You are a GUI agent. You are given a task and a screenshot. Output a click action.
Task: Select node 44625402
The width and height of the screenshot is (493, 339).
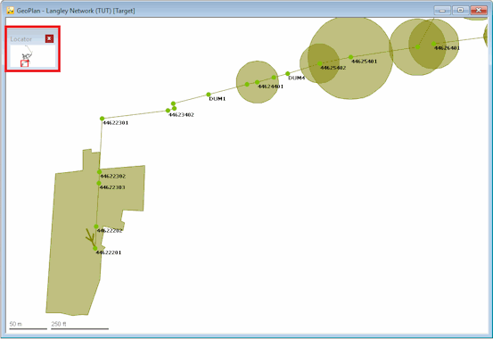coord(320,63)
